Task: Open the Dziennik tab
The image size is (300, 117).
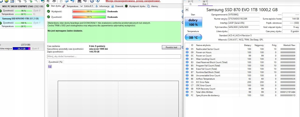Action: 117,6
